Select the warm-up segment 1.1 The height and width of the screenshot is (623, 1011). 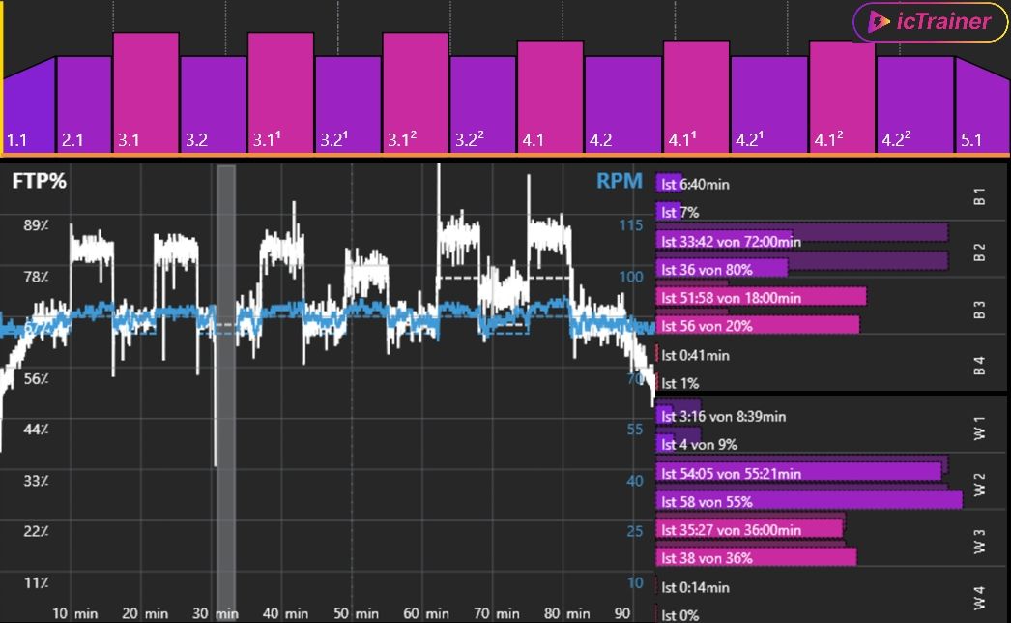pos(29,108)
